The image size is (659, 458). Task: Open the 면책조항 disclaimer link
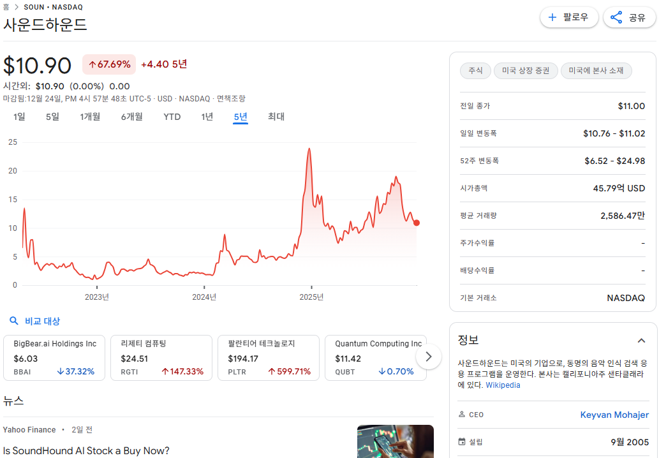231,99
